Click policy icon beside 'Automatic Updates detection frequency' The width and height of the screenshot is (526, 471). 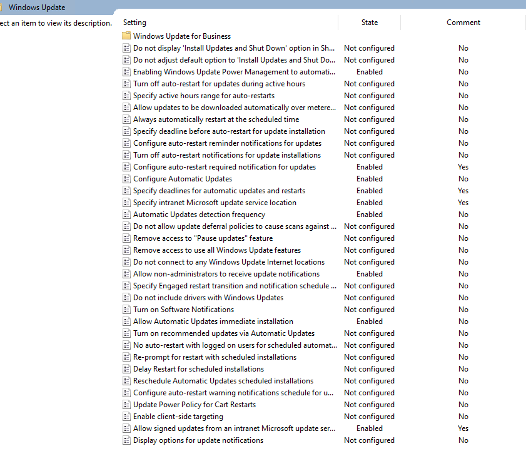point(126,215)
